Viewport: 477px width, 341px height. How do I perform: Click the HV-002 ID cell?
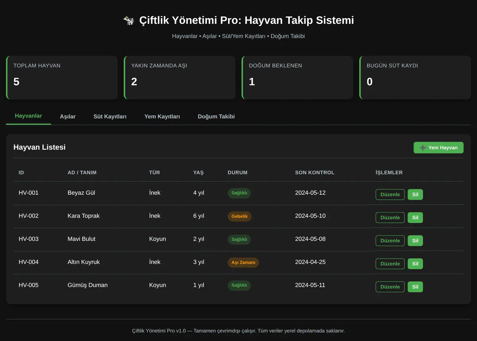tap(29, 216)
